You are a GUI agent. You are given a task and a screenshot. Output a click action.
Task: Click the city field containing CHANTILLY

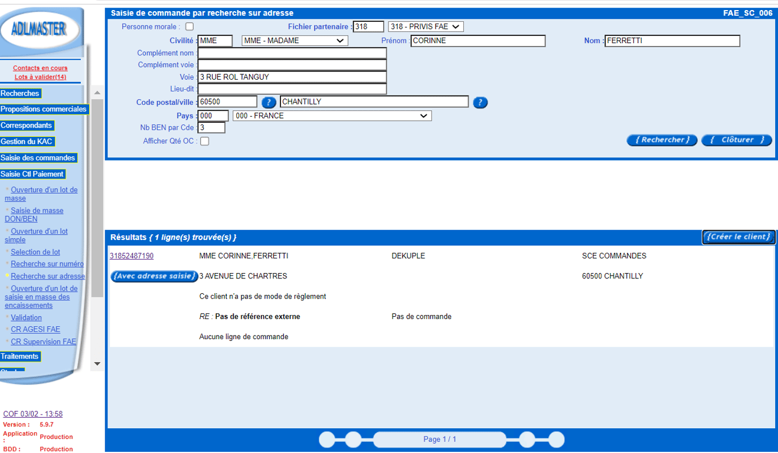pyautogui.click(x=374, y=101)
